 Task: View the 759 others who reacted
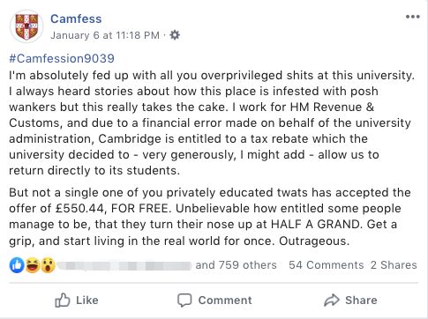(x=237, y=265)
